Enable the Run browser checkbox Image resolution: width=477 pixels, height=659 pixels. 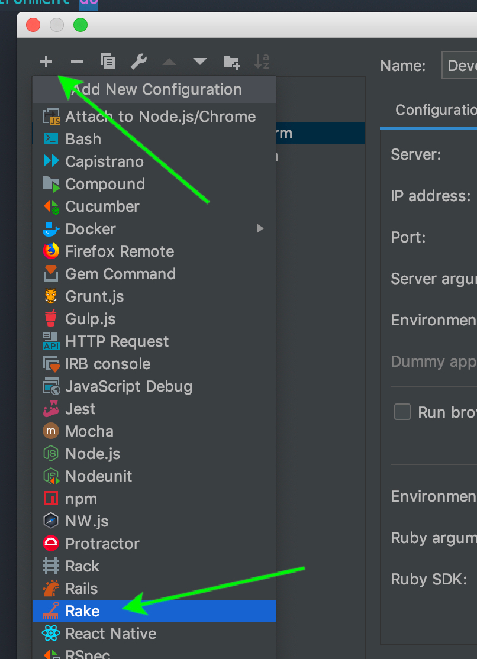pyautogui.click(x=402, y=412)
